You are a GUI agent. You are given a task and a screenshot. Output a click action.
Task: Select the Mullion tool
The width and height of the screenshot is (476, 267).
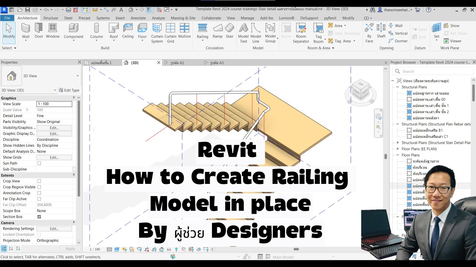184,31
